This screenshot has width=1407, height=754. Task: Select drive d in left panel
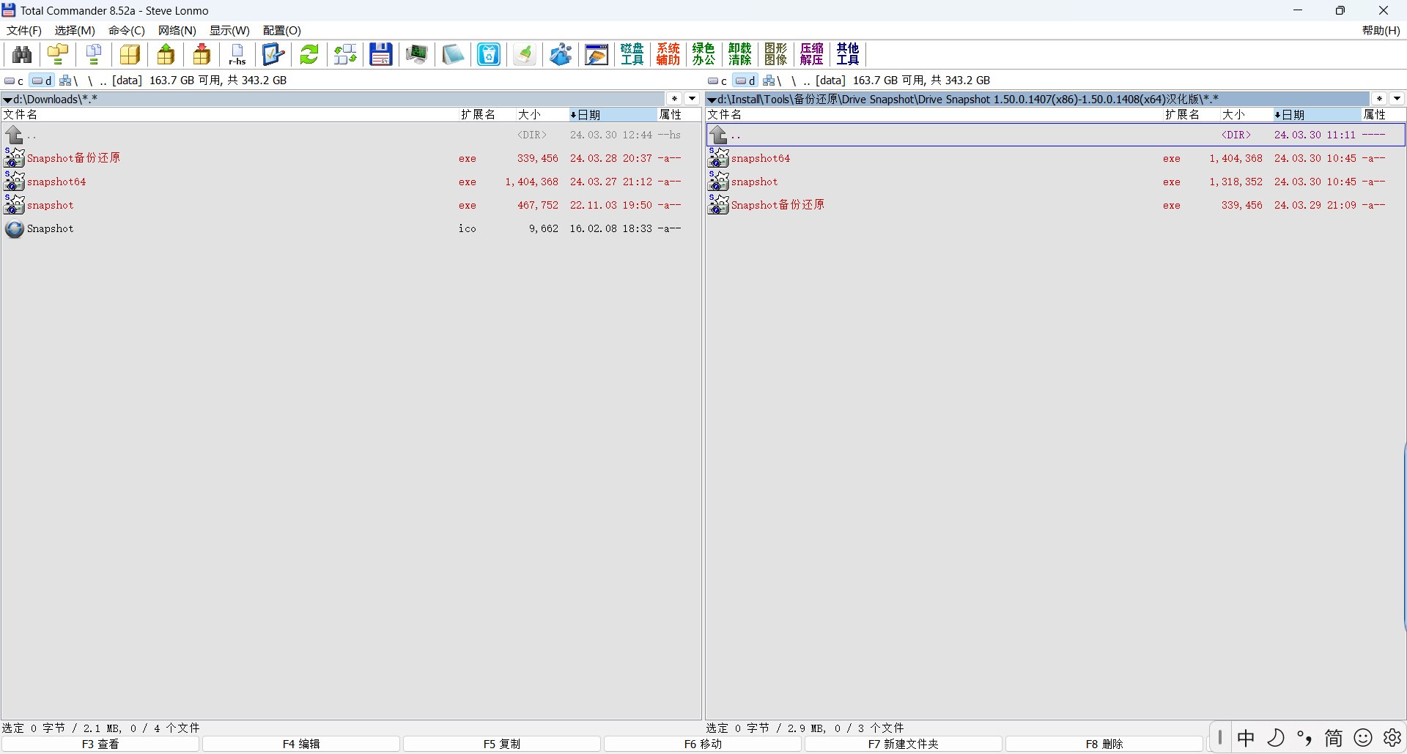coord(42,81)
